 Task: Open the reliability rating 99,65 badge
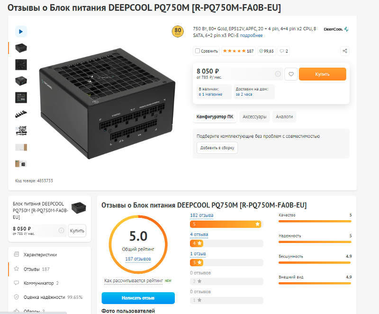point(266,51)
